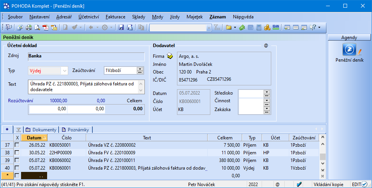Click the gold coins stack icon

[267, 28]
